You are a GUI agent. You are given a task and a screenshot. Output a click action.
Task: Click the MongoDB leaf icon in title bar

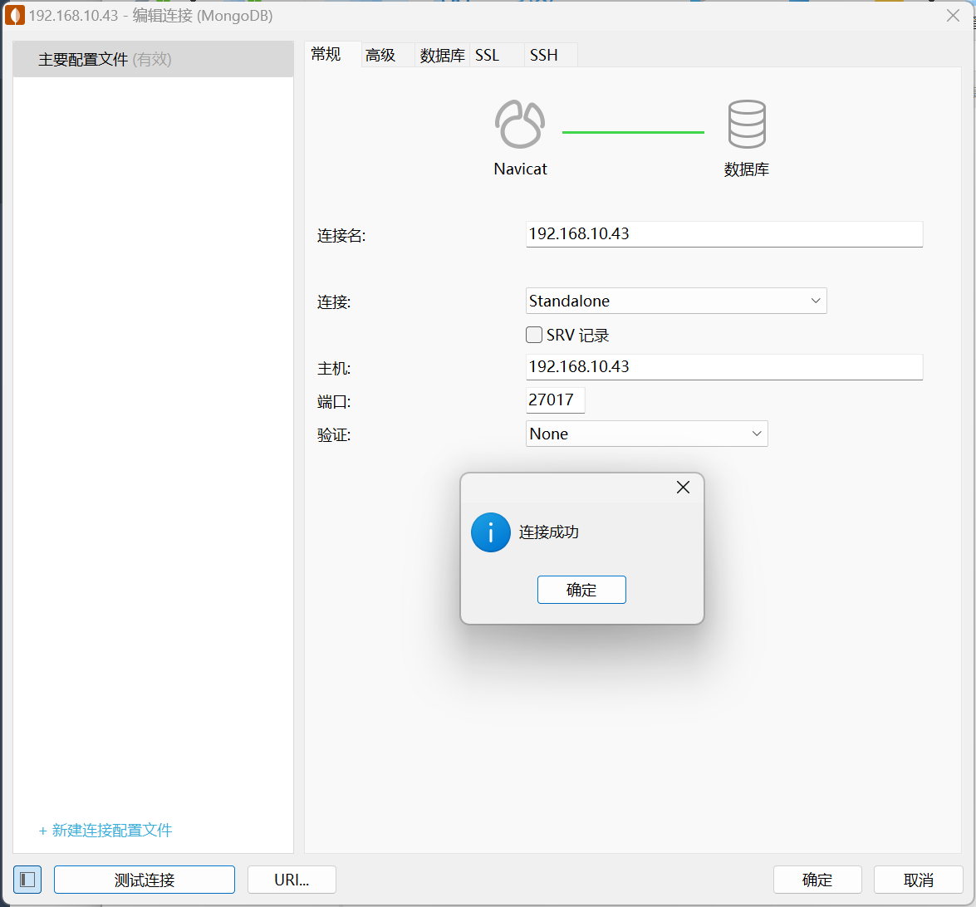click(15, 16)
